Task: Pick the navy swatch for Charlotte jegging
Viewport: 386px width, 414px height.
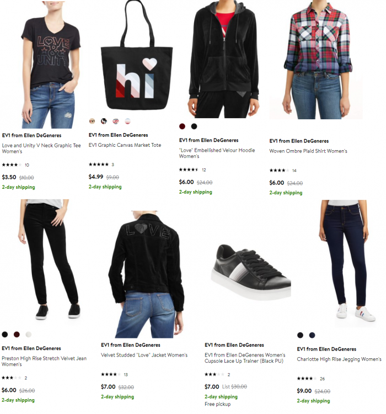Action: tap(312, 335)
